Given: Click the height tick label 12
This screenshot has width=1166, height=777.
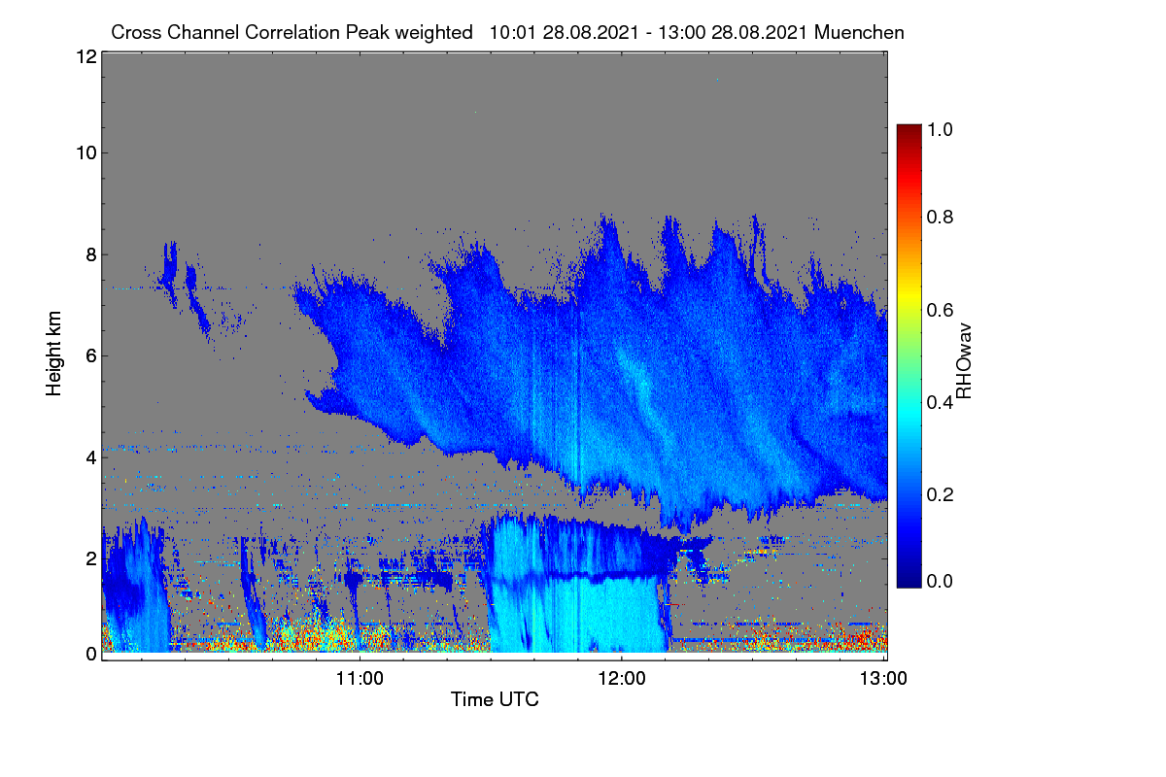Looking at the screenshot, I should 85,56.
